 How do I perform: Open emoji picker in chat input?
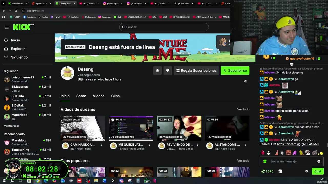[319, 161]
